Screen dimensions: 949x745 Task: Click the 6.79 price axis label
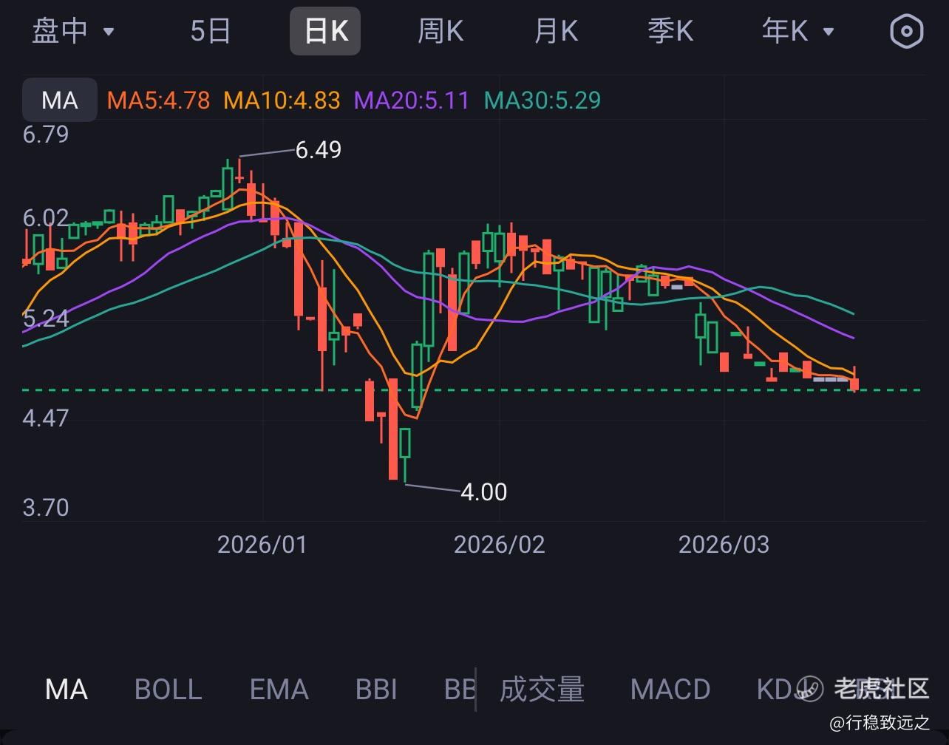(46, 135)
